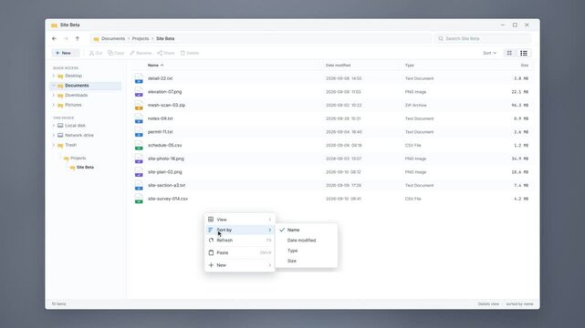The width and height of the screenshot is (585, 328).
Task: Click the ZIP Archive type cell
Action: click(x=415, y=106)
